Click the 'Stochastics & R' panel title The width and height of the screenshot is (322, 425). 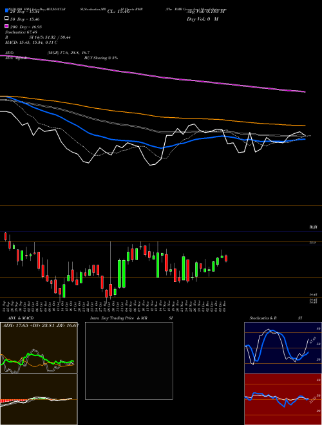(263, 318)
